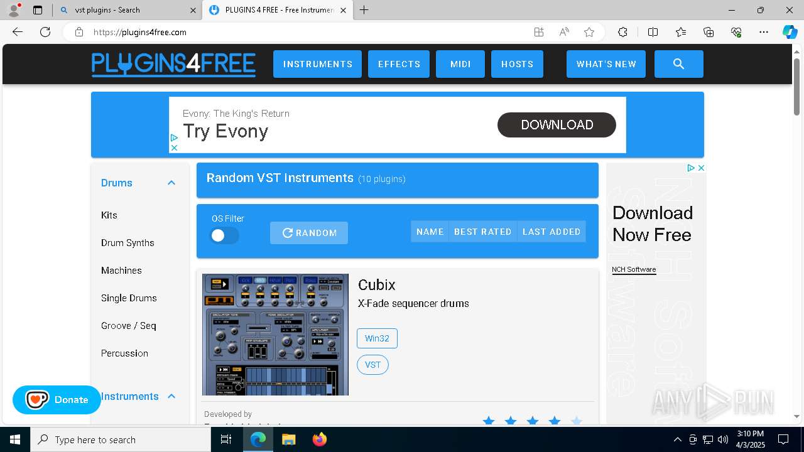Open the Cubix plugin title
This screenshot has width=804, height=452.
(x=376, y=284)
